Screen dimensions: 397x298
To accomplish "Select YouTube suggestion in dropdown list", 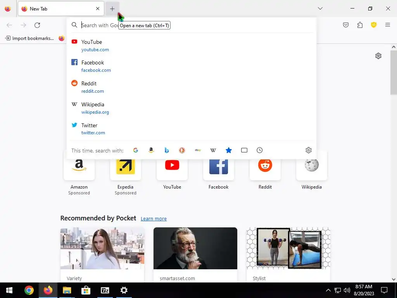I will [192, 46].
